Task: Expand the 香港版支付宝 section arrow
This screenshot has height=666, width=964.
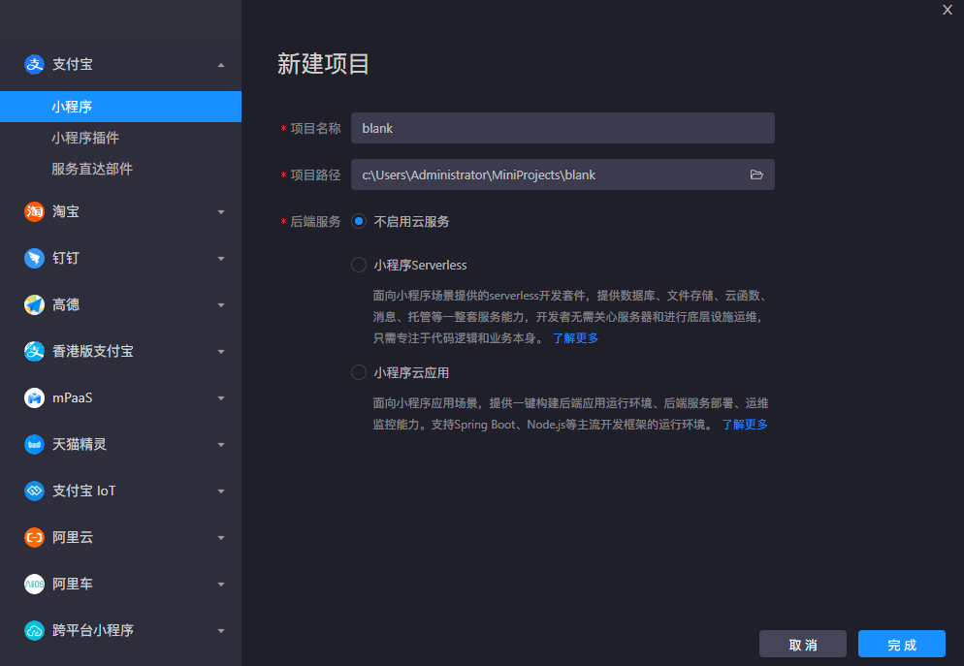Action: pyautogui.click(x=221, y=352)
